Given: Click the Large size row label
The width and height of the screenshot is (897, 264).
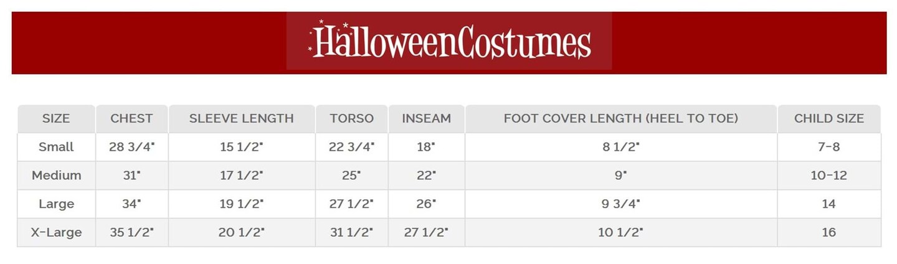Looking at the screenshot, I should [x=56, y=204].
